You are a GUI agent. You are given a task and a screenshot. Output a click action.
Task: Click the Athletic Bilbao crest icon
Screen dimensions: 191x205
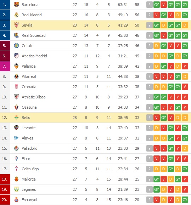pyautogui.click(x=16, y=97)
